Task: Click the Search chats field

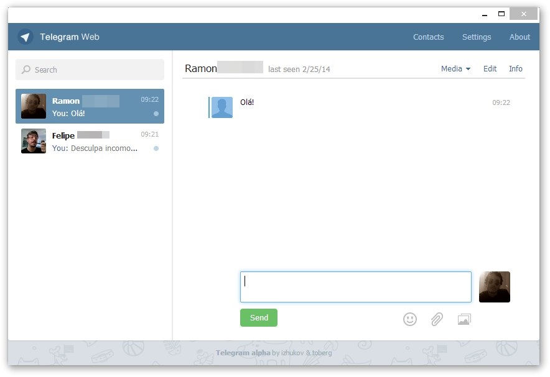Action: coord(90,70)
